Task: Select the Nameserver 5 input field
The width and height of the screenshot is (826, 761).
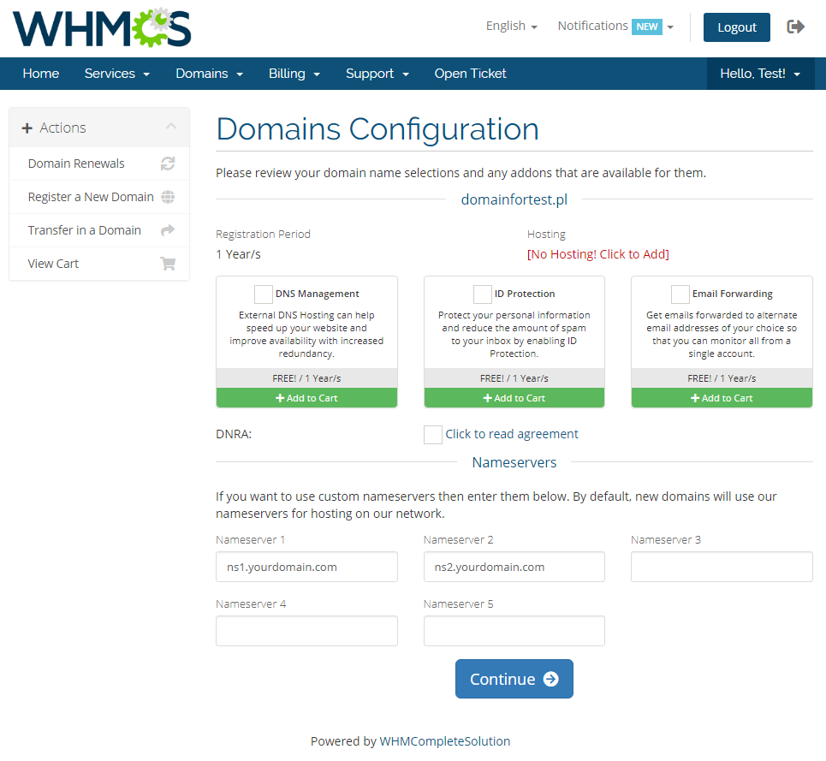Action: [x=514, y=631]
